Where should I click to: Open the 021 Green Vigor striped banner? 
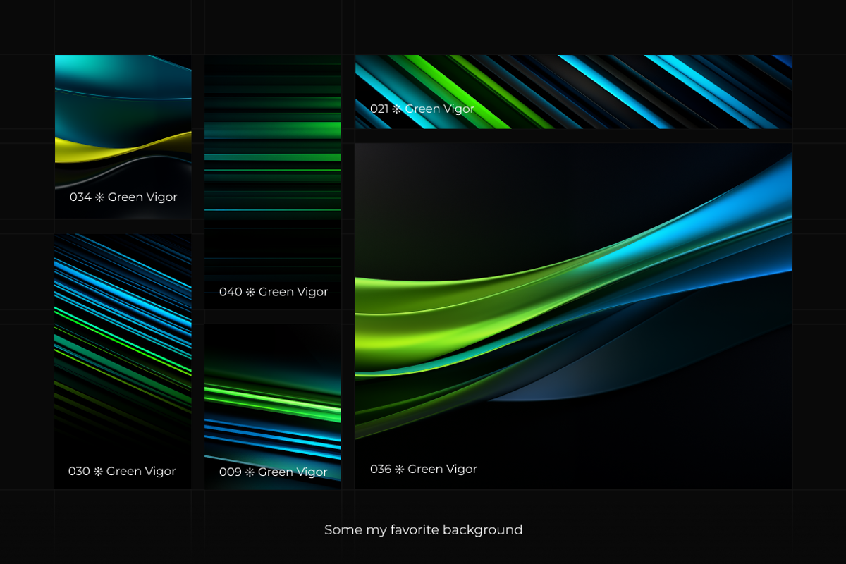tap(573, 92)
